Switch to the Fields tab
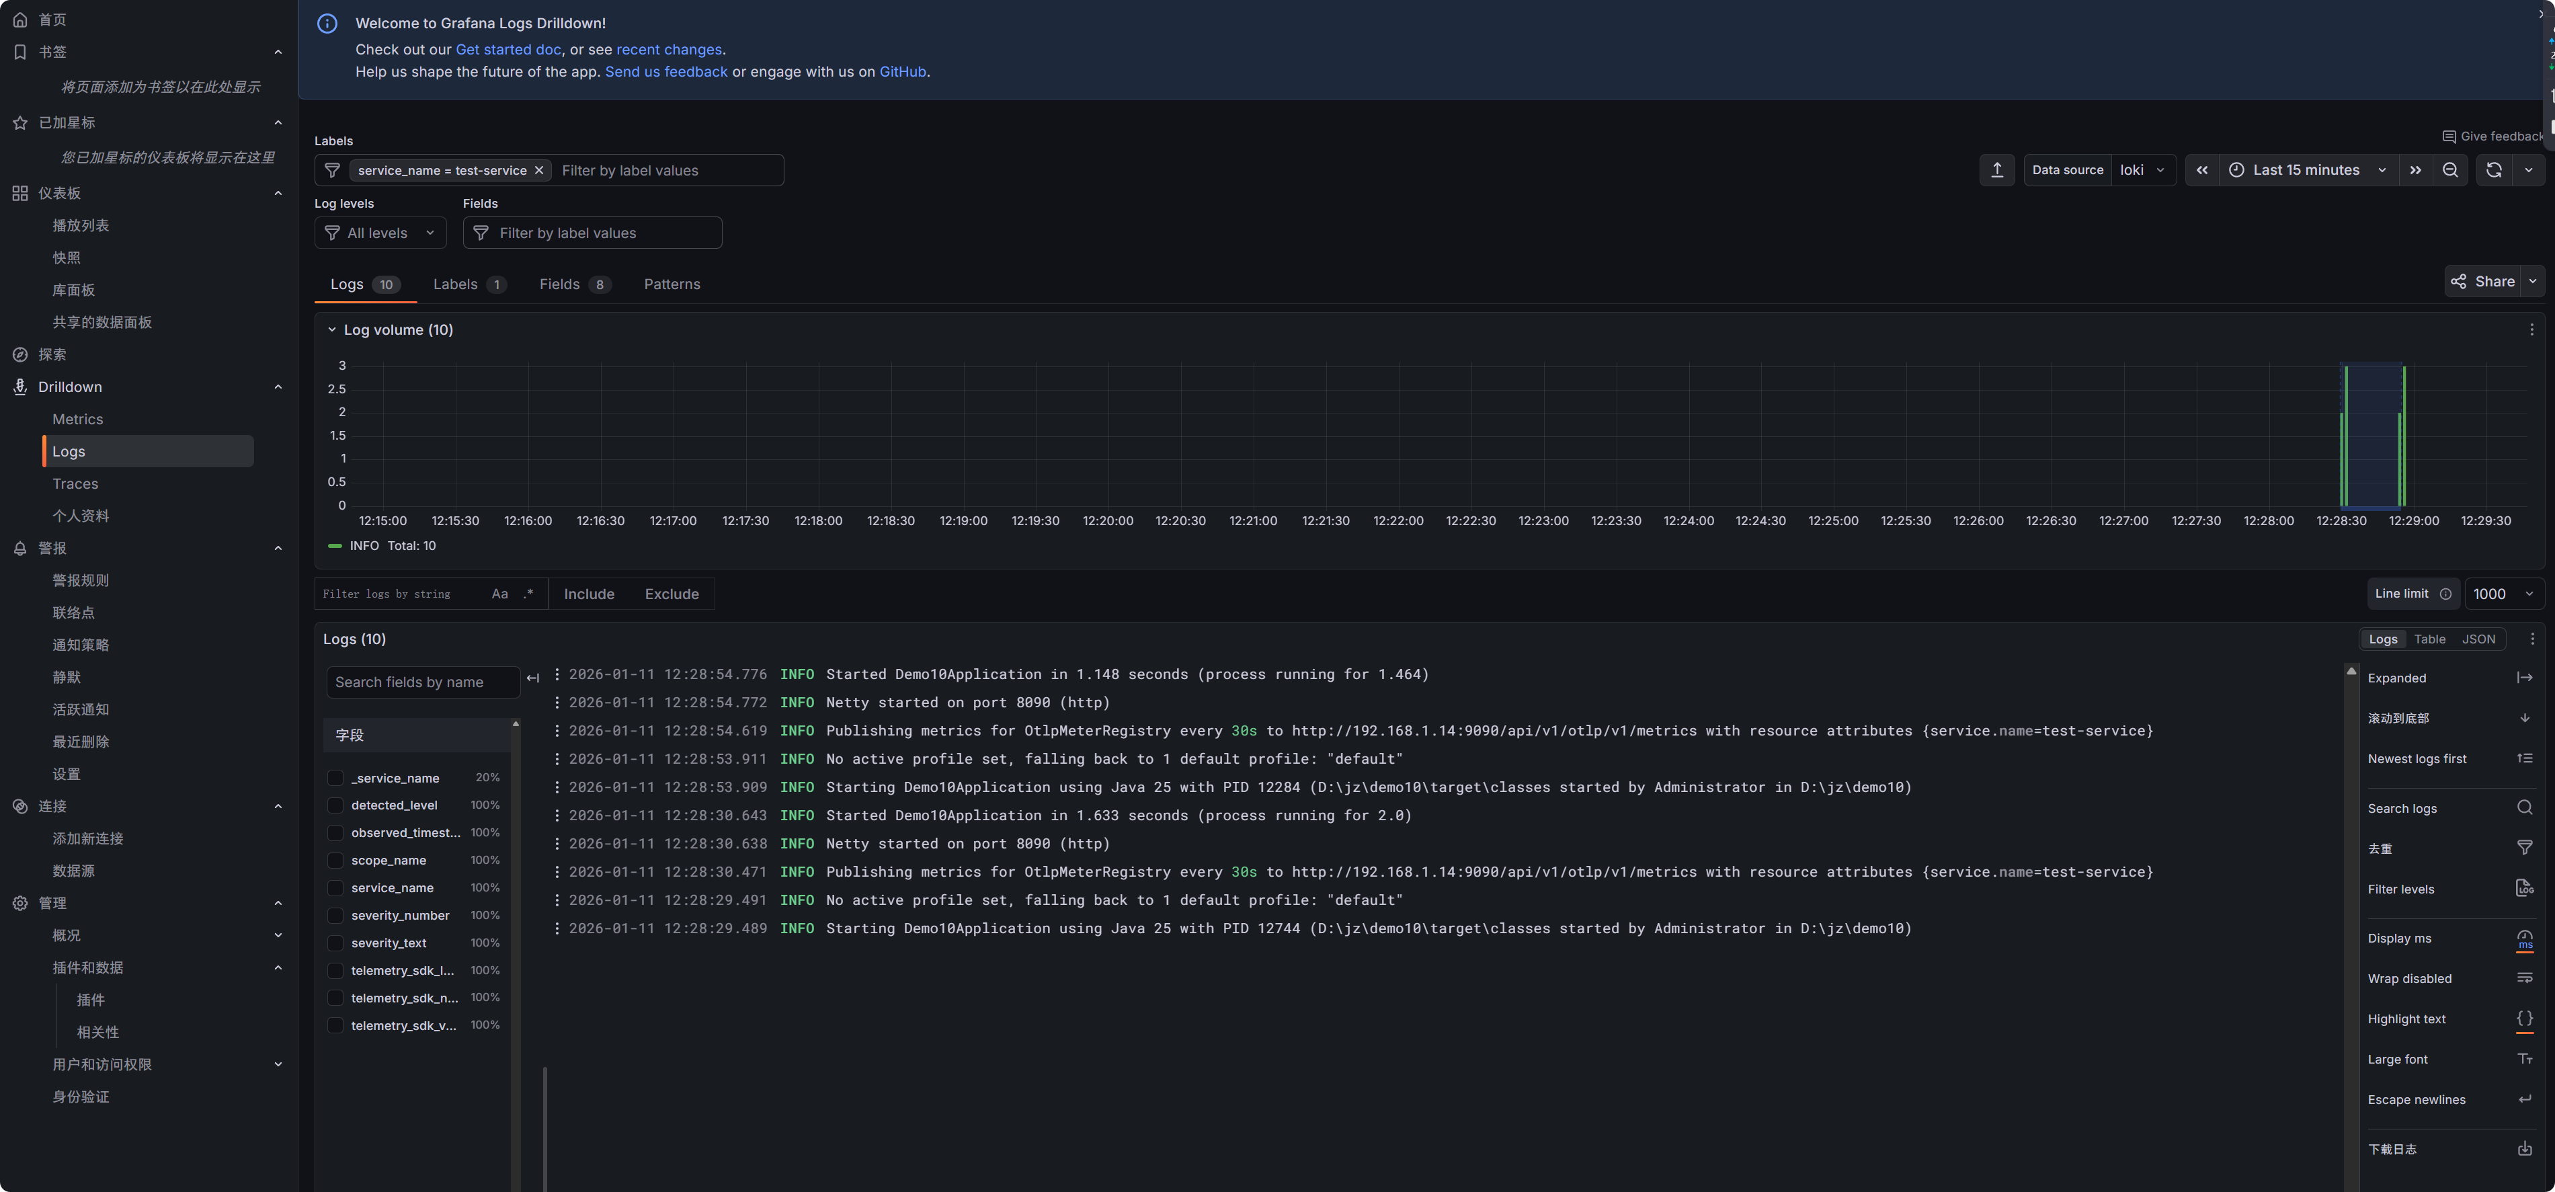This screenshot has height=1192, width=2555. click(x=559, y=284)
